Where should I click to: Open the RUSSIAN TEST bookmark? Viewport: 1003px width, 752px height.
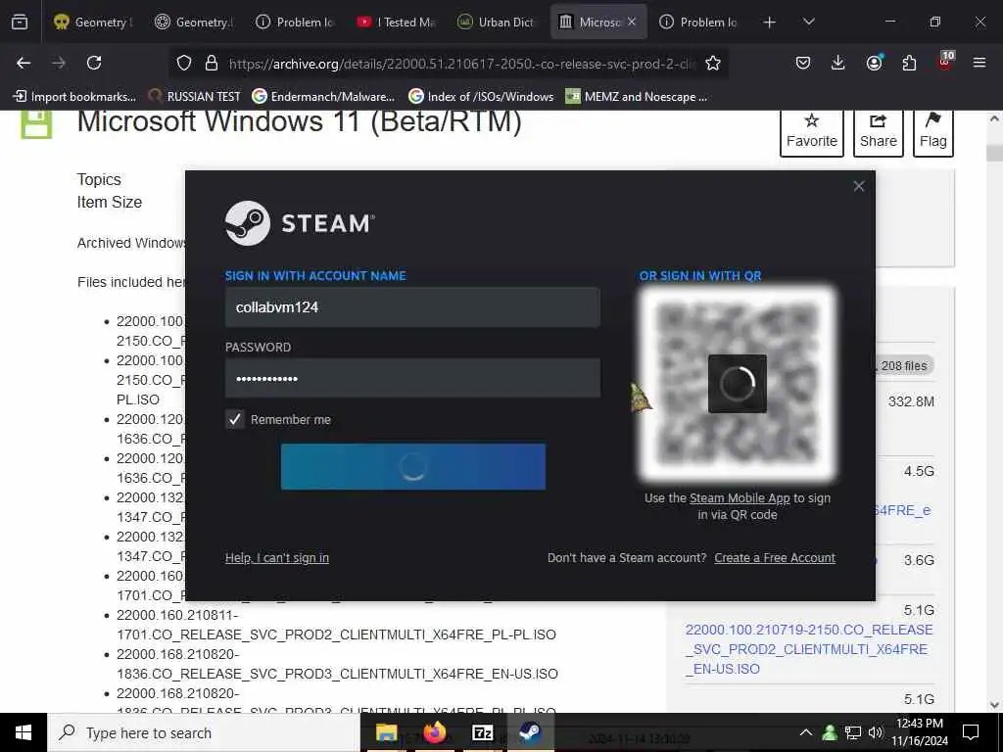click(195, 97)
